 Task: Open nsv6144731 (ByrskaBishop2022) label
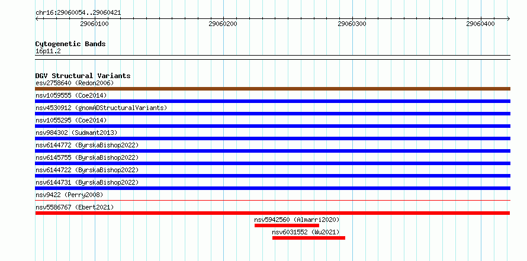87,182
